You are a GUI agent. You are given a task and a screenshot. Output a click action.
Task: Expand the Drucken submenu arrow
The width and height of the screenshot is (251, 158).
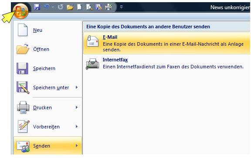[x=77, y=108]
